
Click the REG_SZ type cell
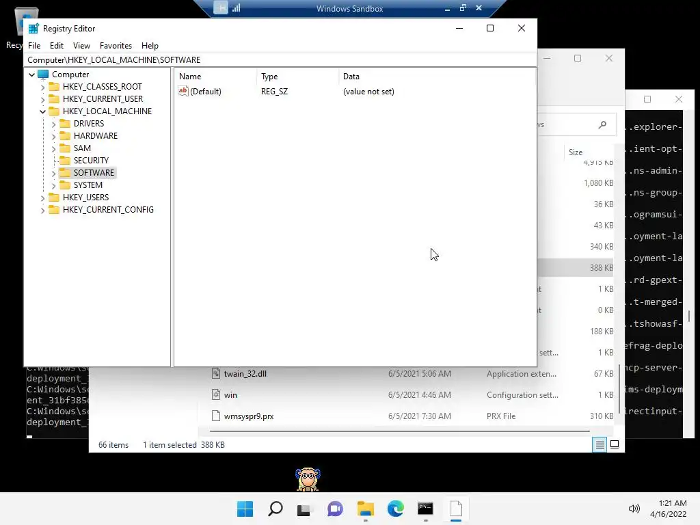(x=274, y=92)
